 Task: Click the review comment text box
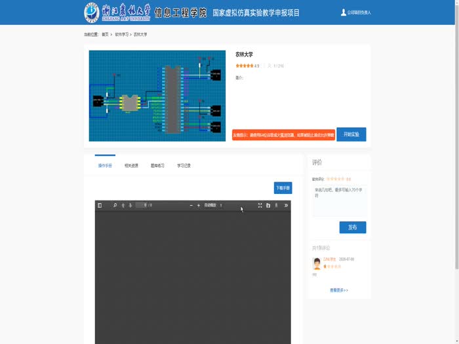click(x=338, y=201)
